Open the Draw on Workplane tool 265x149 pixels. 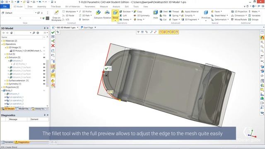(x=56, y=15)
